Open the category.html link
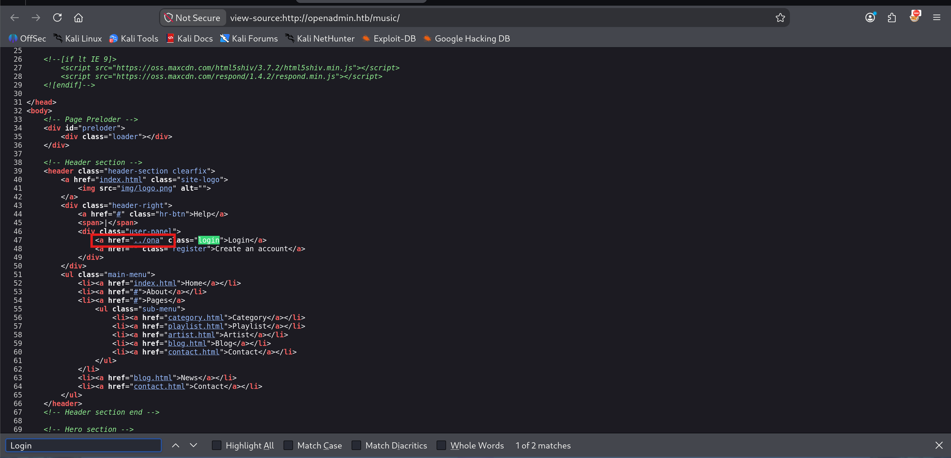The height and width of the screenshot is (458, 951). pyautogui.click(x=196, y=318)
